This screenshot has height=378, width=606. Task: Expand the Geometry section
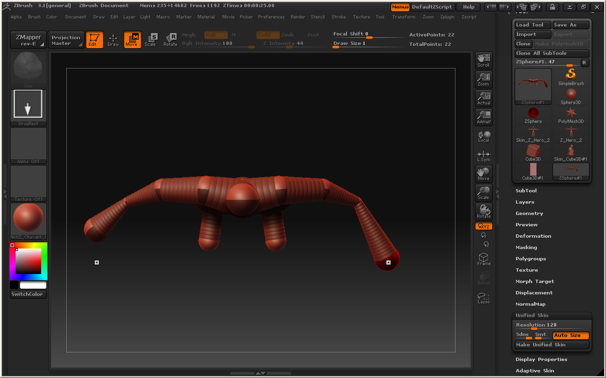[529, 214]
